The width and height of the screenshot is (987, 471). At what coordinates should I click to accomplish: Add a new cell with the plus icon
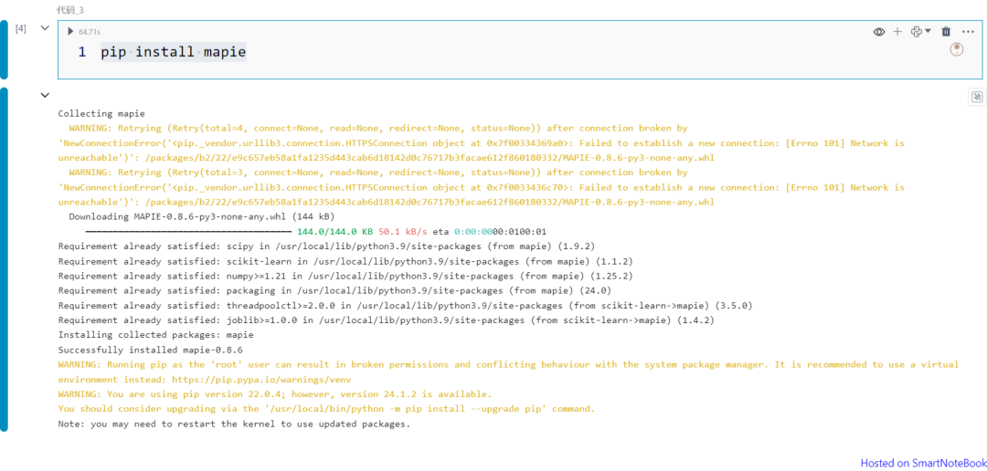click(x=897, y=31)
